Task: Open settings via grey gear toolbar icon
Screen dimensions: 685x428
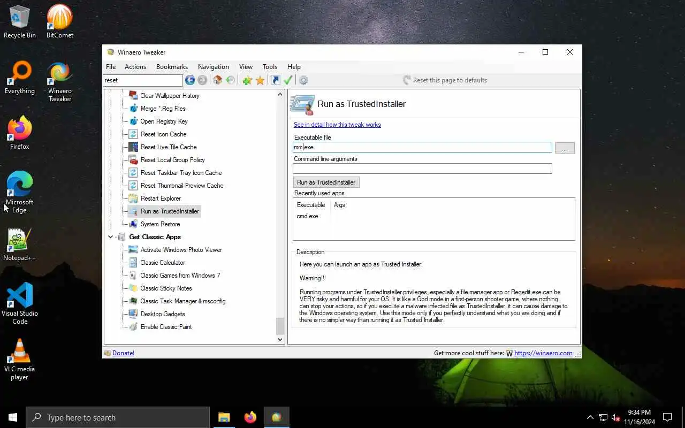Action: pyautogui.click(x=303, y=80)
